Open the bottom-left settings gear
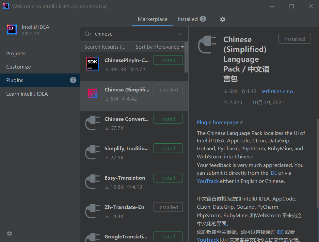This screenshot has width=319, height=242. (x=9, y=234)
